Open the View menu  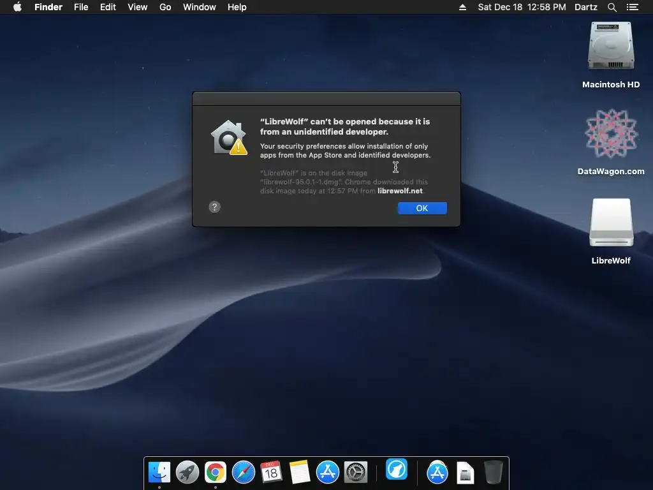[138, 7]
